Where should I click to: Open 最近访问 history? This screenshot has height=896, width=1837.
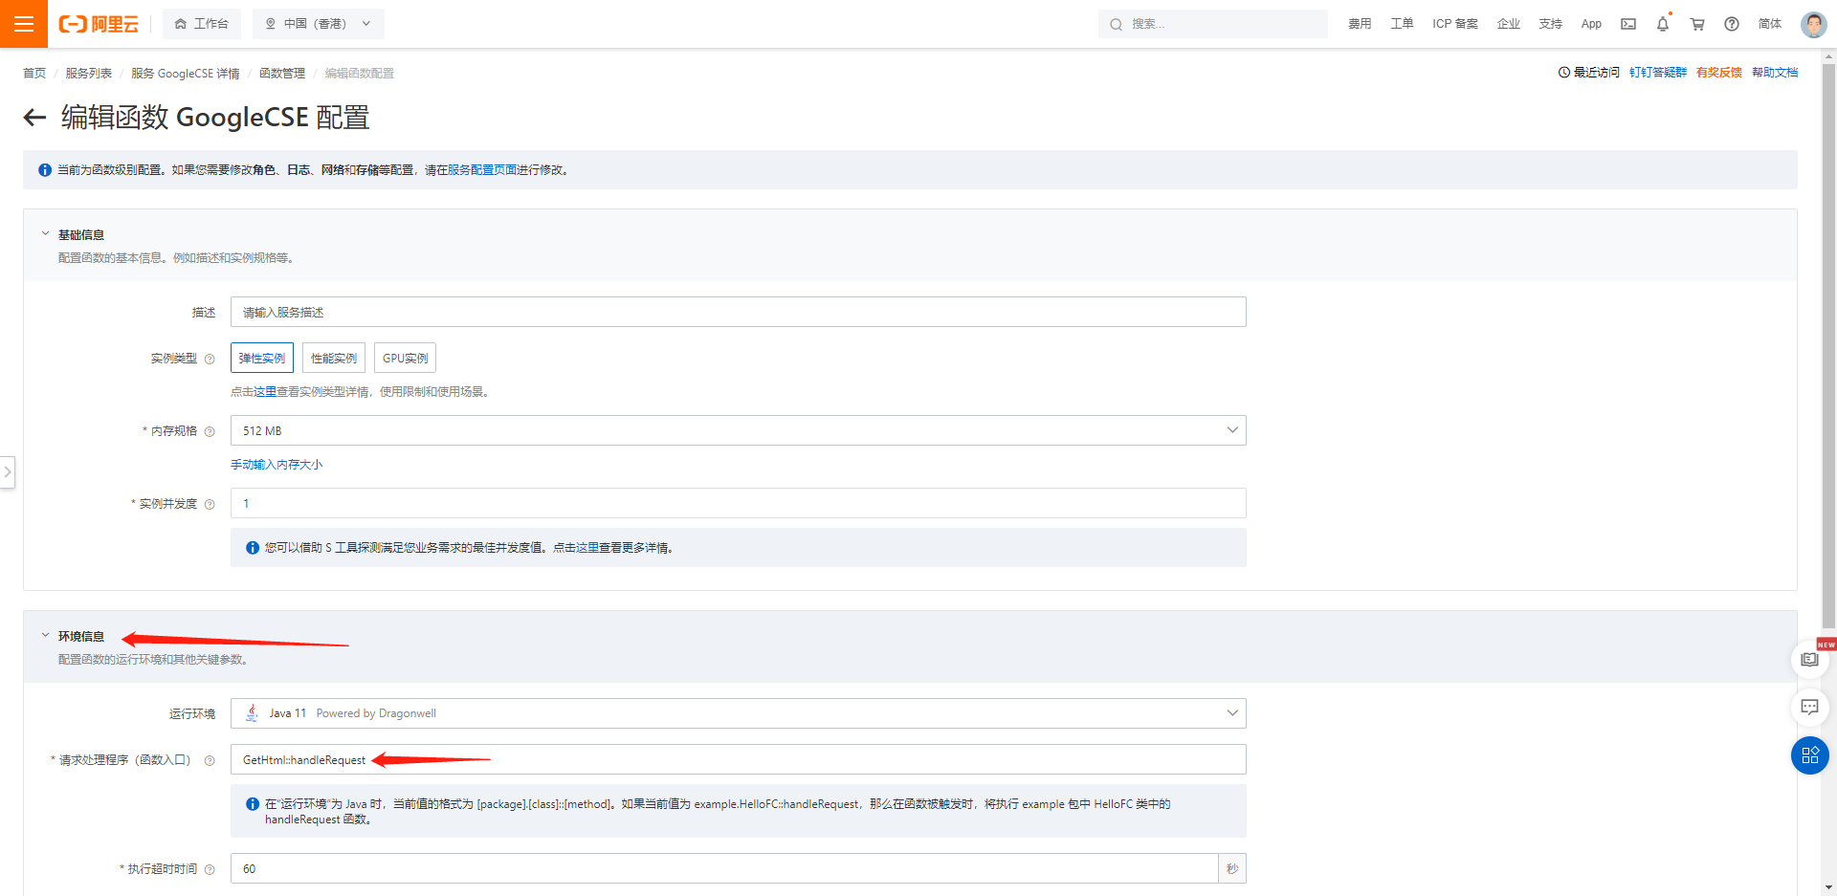point(1589,73)
